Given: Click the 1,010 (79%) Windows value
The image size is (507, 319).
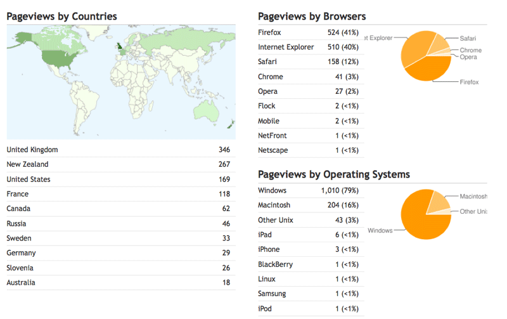Looking at the screenshot, I should (340, 190).
